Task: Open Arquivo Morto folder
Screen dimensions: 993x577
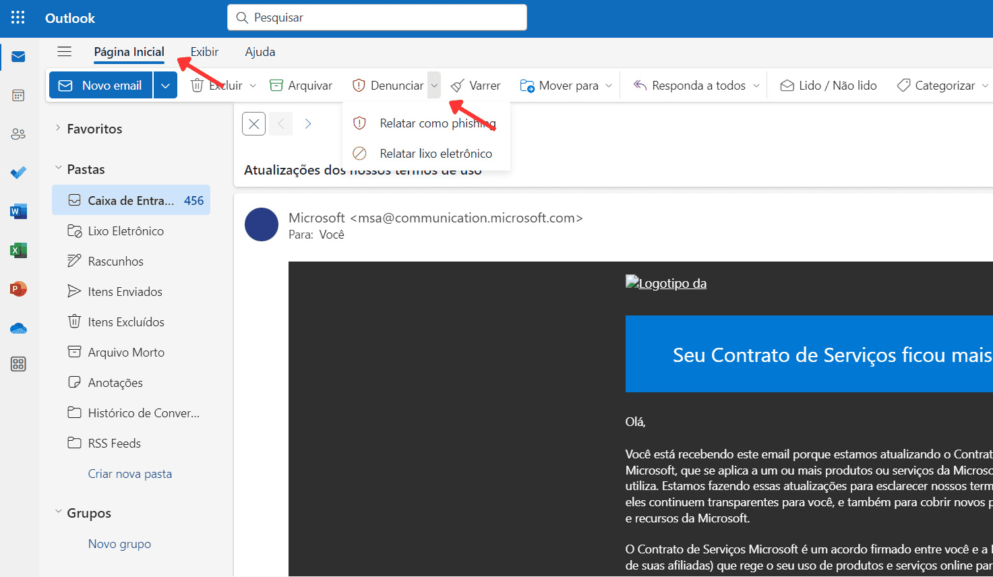Action: click(131, 352)
